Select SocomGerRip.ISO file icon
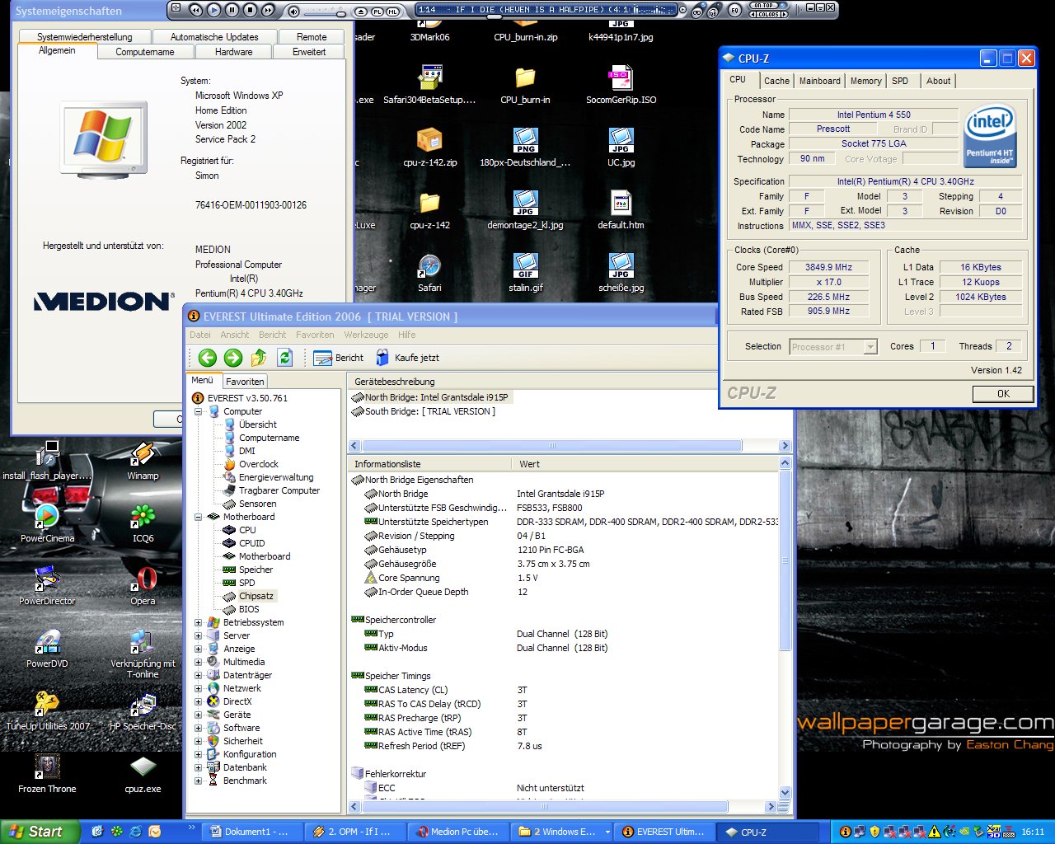Screen dimensions: 1055x844 [621, 84]
